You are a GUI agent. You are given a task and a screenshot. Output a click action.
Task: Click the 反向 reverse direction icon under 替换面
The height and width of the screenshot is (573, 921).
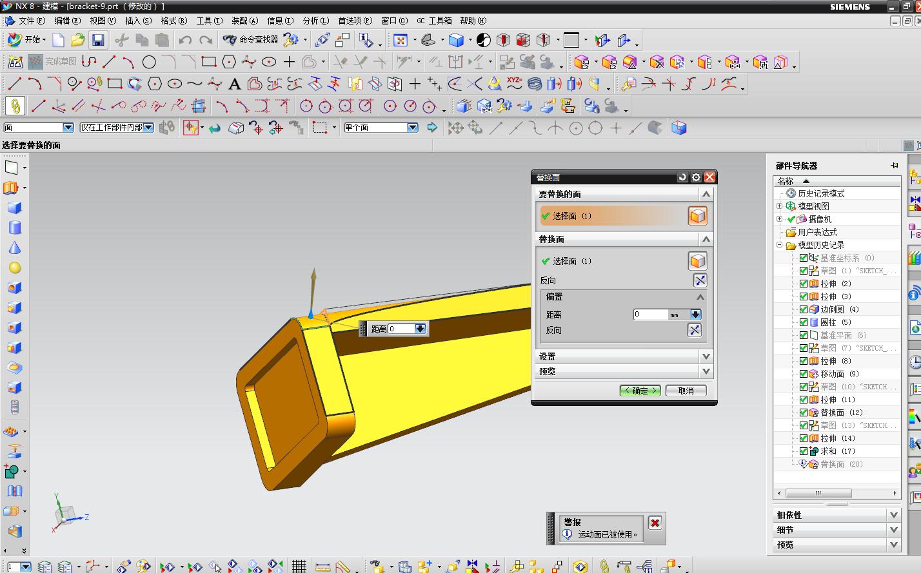700,280
